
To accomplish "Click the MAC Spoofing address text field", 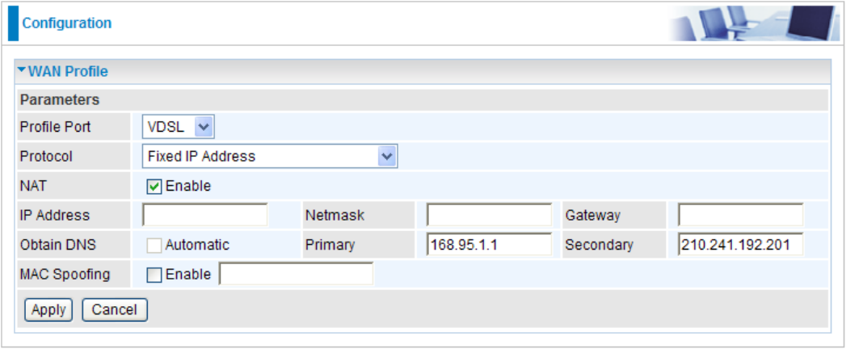I will click(297, 275).
